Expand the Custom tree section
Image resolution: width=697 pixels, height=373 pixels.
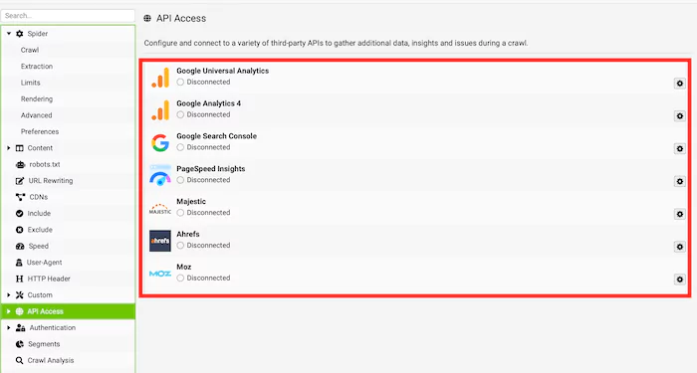[x=8, y=295]
